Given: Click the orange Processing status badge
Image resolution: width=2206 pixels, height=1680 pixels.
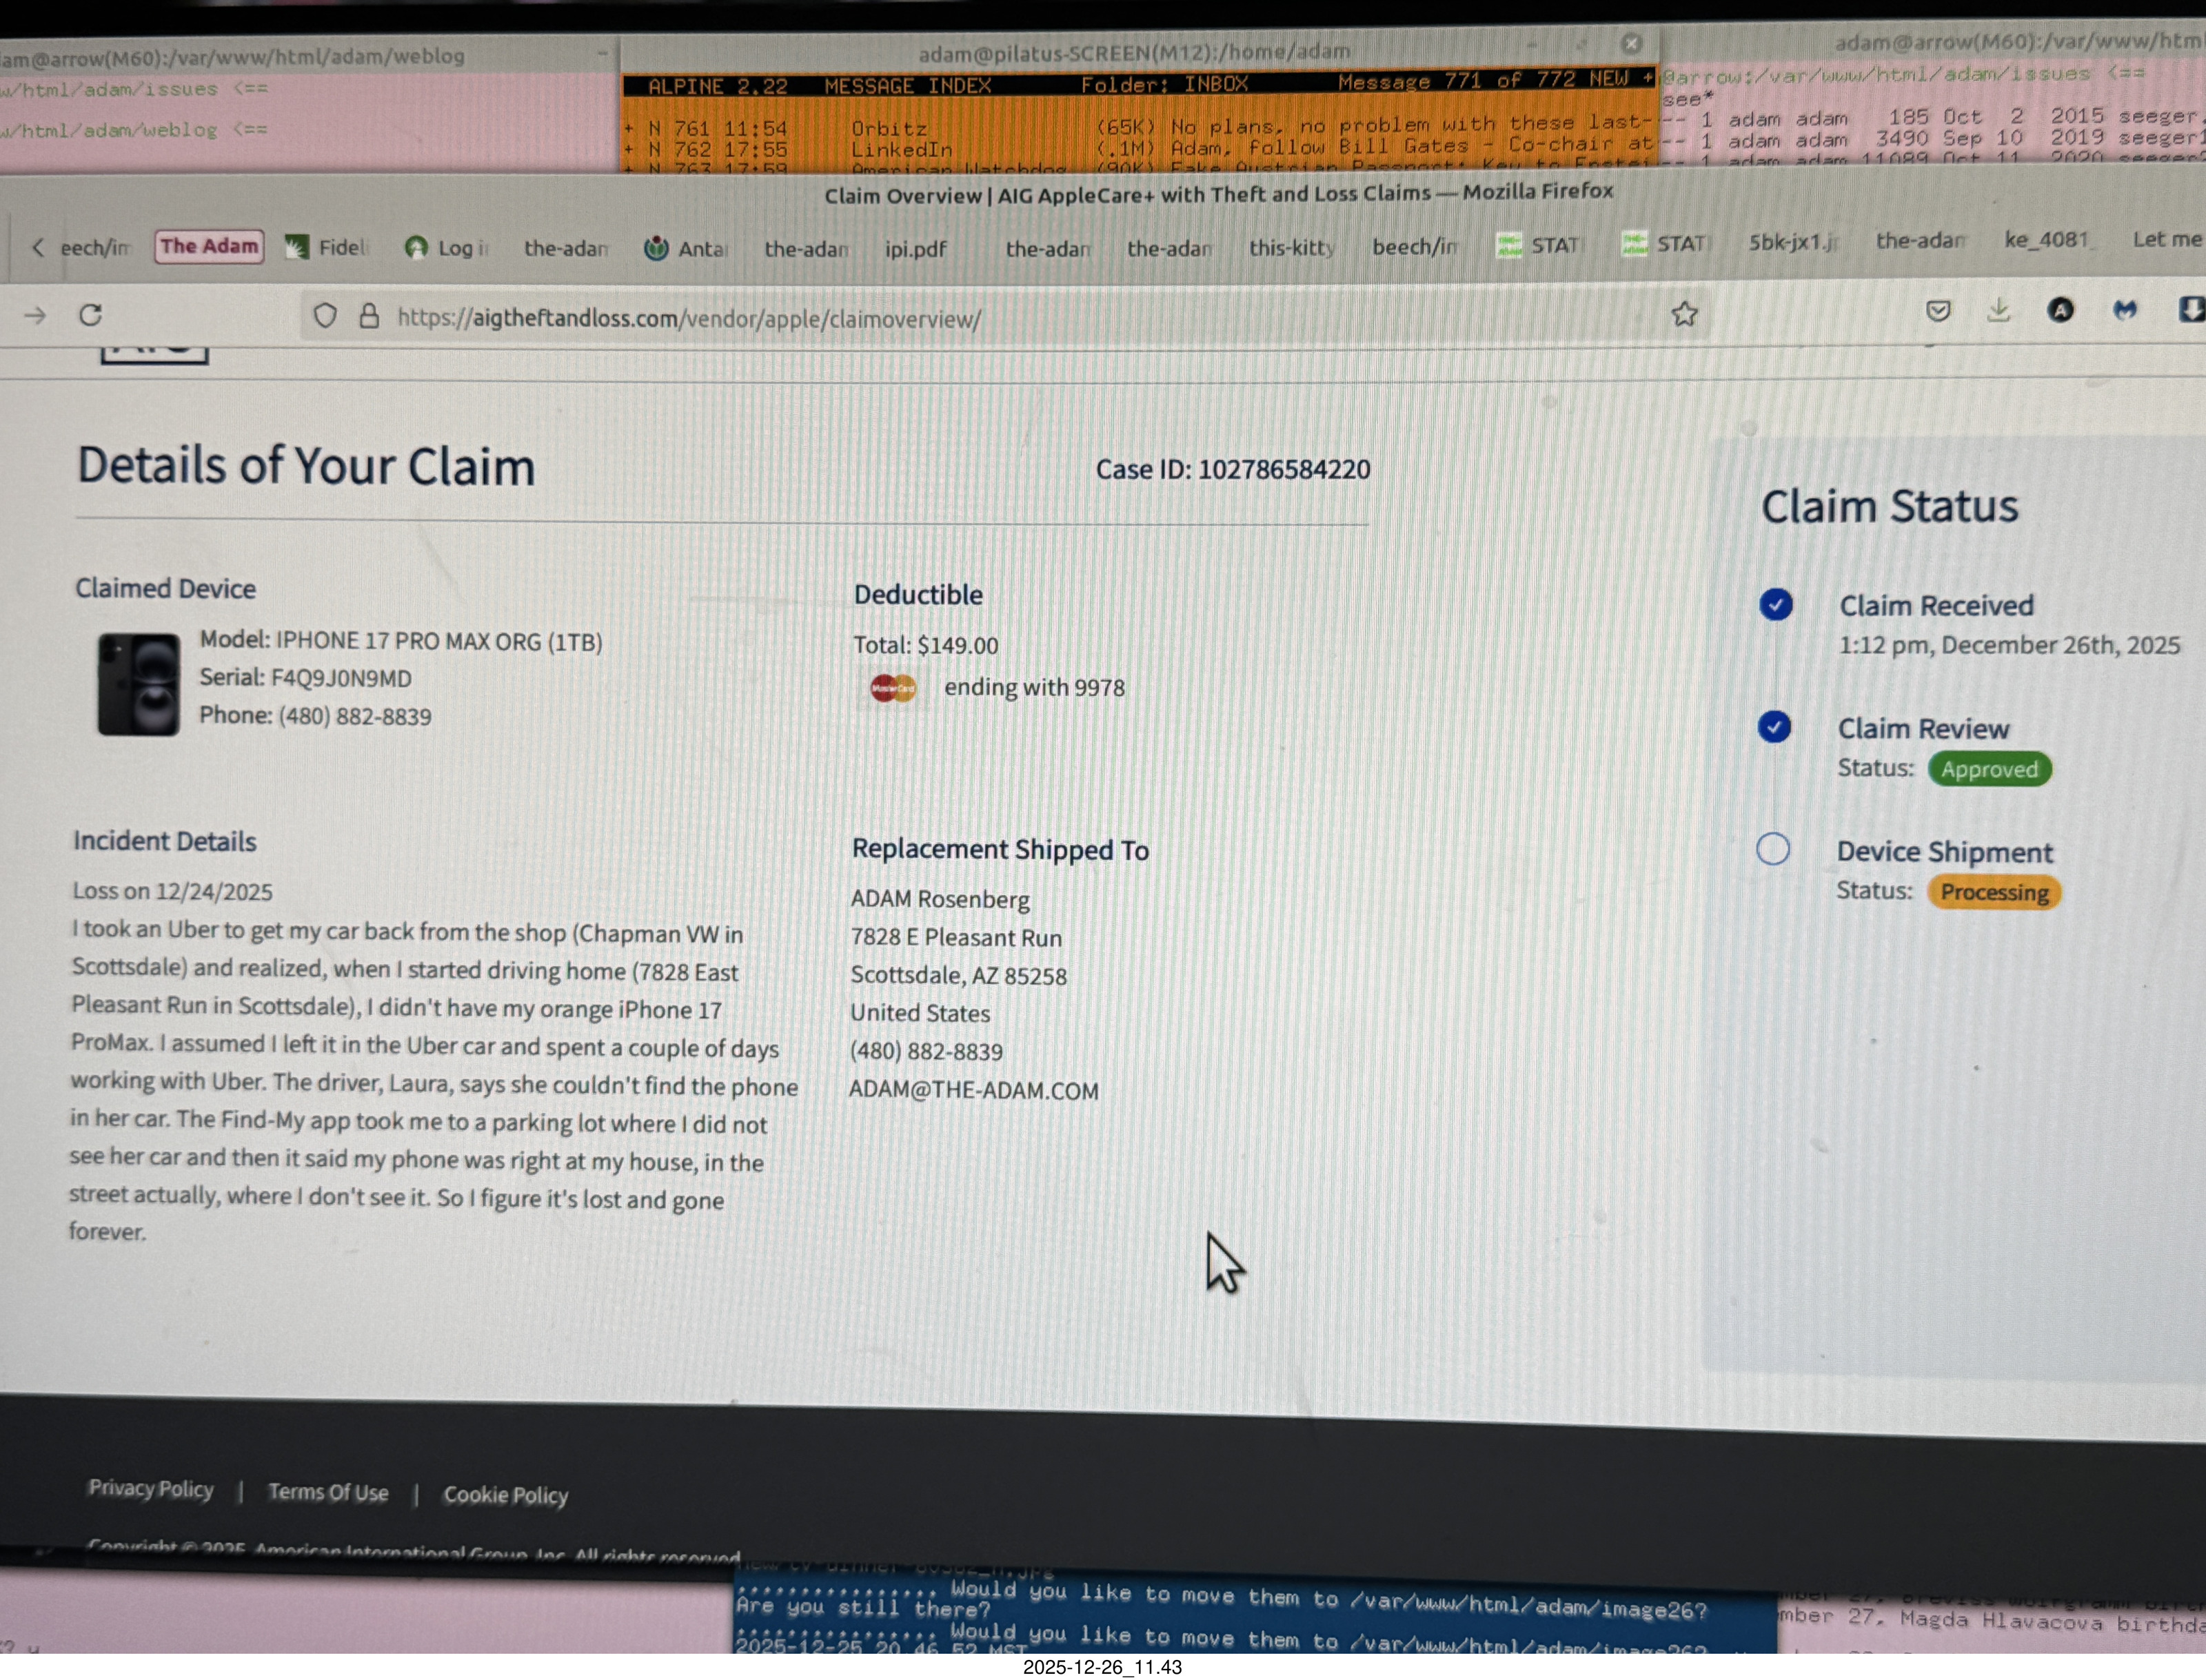Looking at the screenshot, I should pos(1994,892).
